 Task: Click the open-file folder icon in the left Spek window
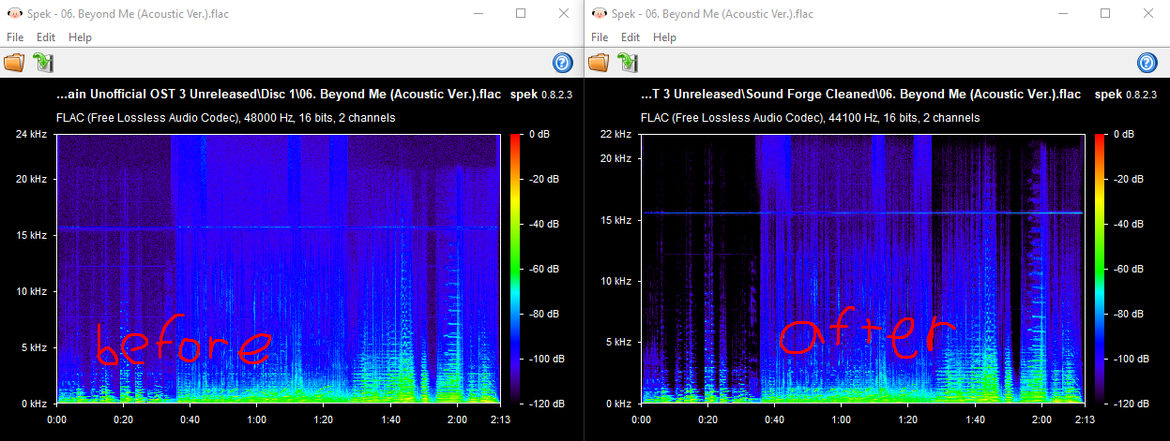pyautogui.click(x=14, y=63)
